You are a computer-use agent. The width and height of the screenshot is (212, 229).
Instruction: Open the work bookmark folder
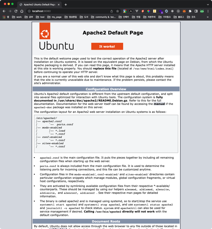pyautogui.click(x=17, y=17)
